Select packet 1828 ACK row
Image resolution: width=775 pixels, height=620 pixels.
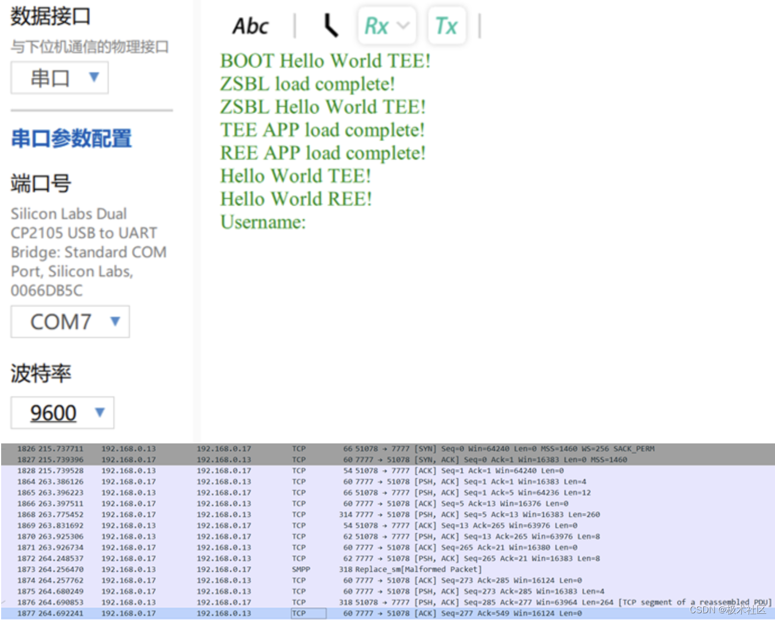tap(387, 470)
